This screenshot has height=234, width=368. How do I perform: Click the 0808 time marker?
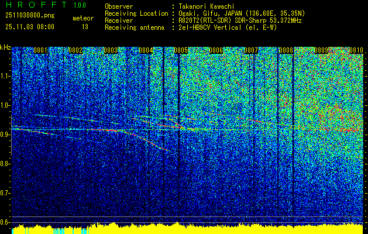point(286,50)
